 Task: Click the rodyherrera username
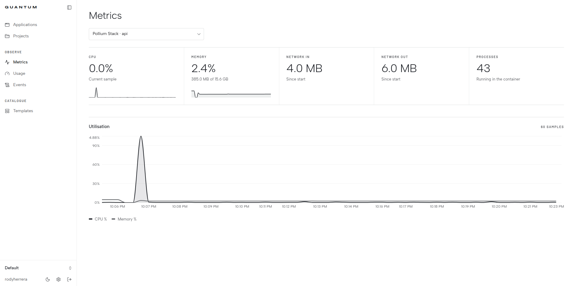[16, 279]
